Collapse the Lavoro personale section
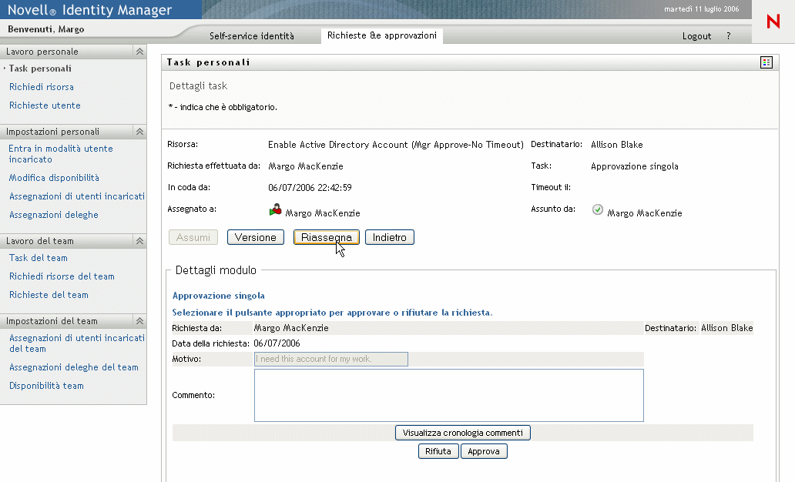Screen dimensions: 795x482 139,52
